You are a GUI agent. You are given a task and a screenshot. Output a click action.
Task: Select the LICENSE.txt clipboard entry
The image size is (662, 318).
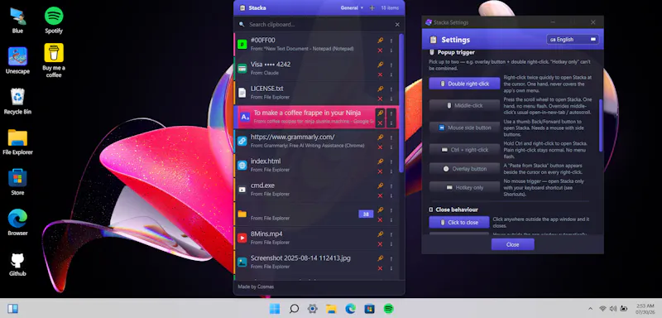point(317,93)
